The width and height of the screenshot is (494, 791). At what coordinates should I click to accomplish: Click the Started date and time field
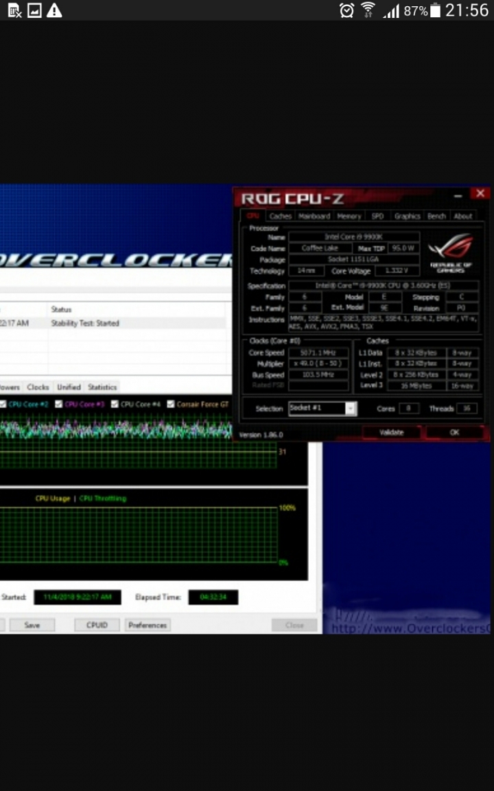(77, 597)
